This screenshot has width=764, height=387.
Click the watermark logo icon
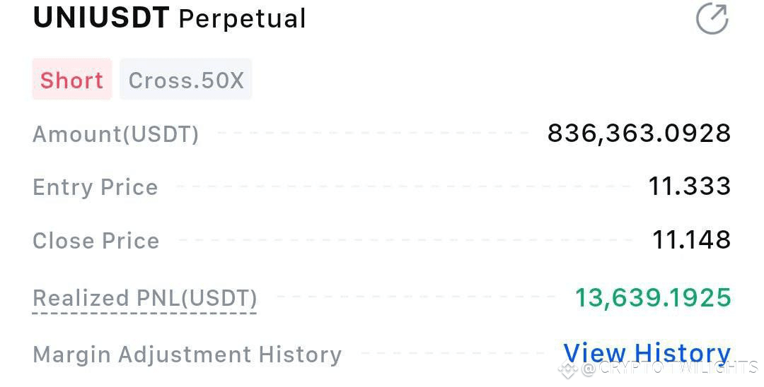coord(568,369)
